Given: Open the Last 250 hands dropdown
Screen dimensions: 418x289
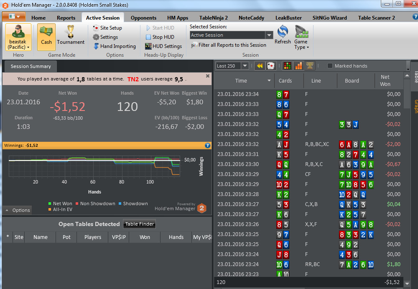Looking at the screenshot, I should (245, 65).
